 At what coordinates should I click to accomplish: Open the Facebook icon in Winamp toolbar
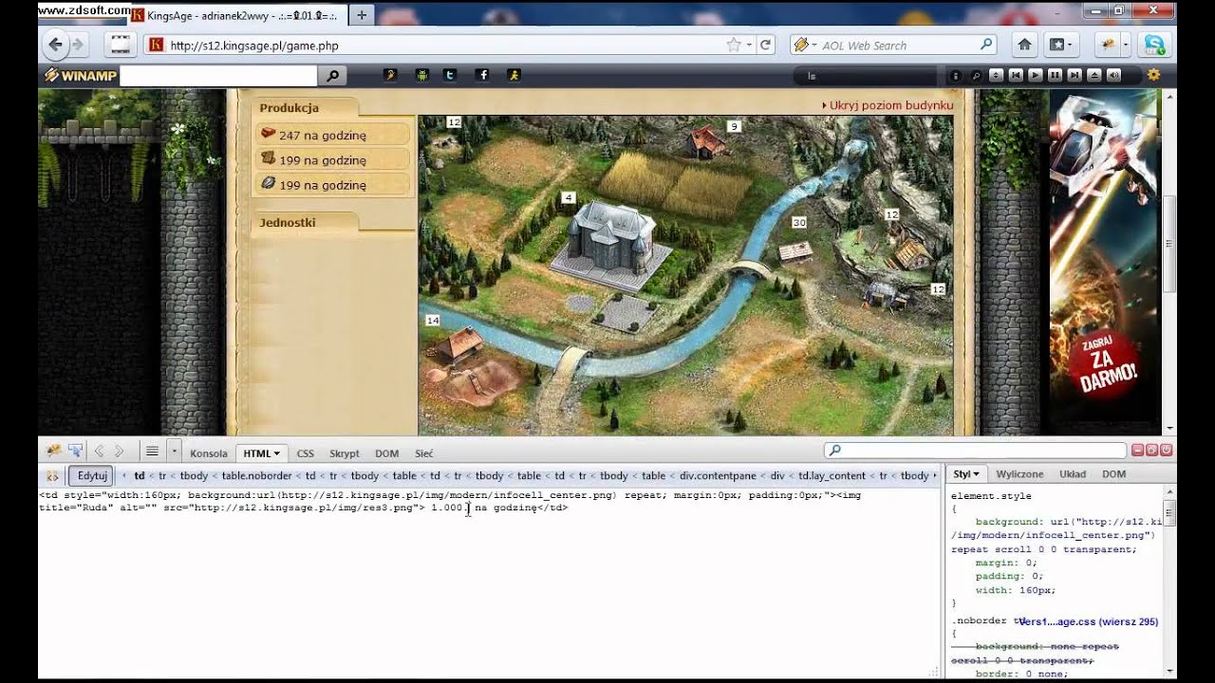pyautogui.click(x=482, y=75)
